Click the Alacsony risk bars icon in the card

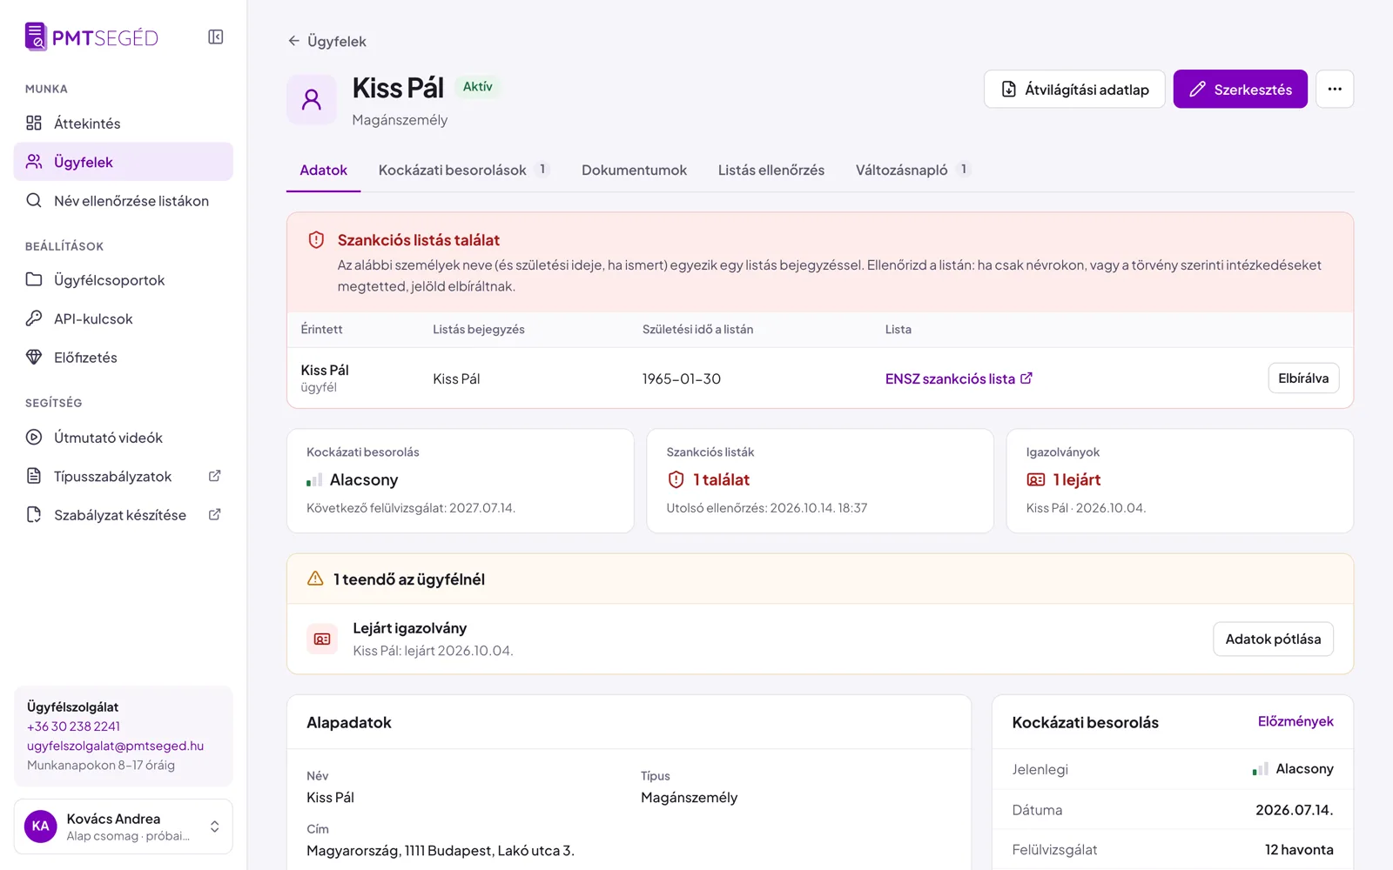pyautogui.click(x=313, y=480)
